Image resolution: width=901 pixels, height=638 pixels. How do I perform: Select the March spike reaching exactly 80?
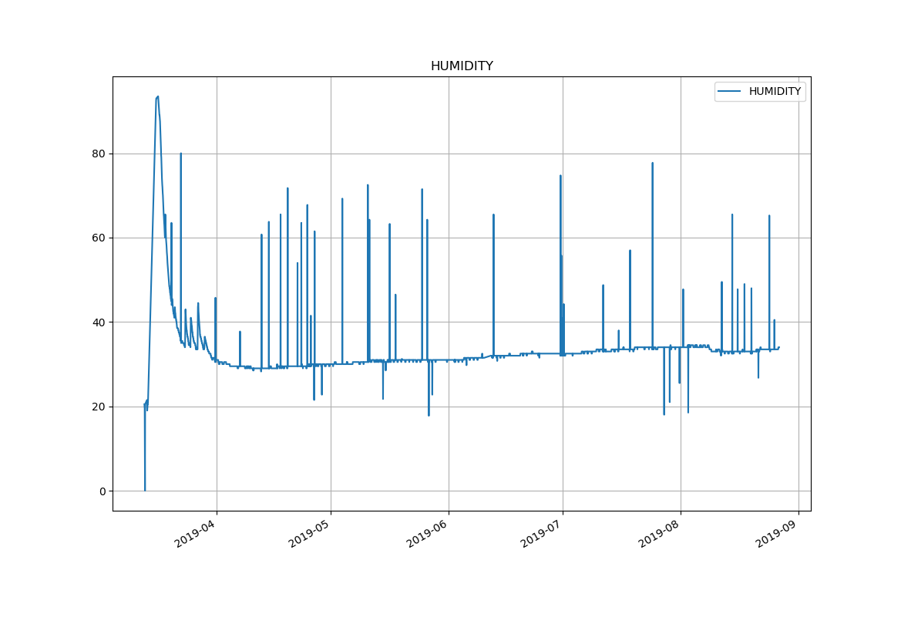pos(181,154)
